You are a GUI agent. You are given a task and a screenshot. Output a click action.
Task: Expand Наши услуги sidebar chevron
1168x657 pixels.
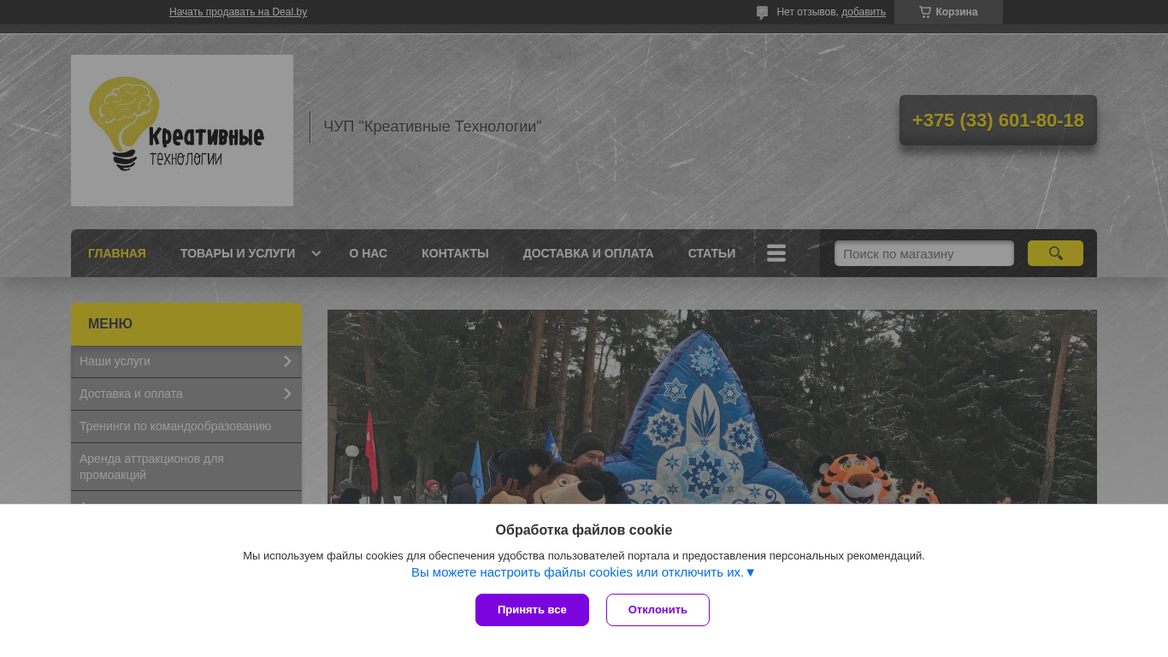[x=287, y=361]
